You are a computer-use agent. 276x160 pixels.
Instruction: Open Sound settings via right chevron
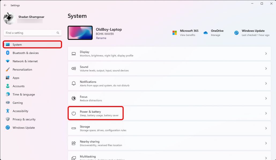[266, 69]
